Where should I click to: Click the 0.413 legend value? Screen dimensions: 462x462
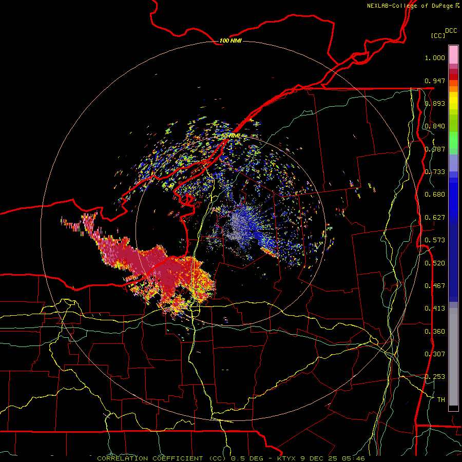(435, 309)
